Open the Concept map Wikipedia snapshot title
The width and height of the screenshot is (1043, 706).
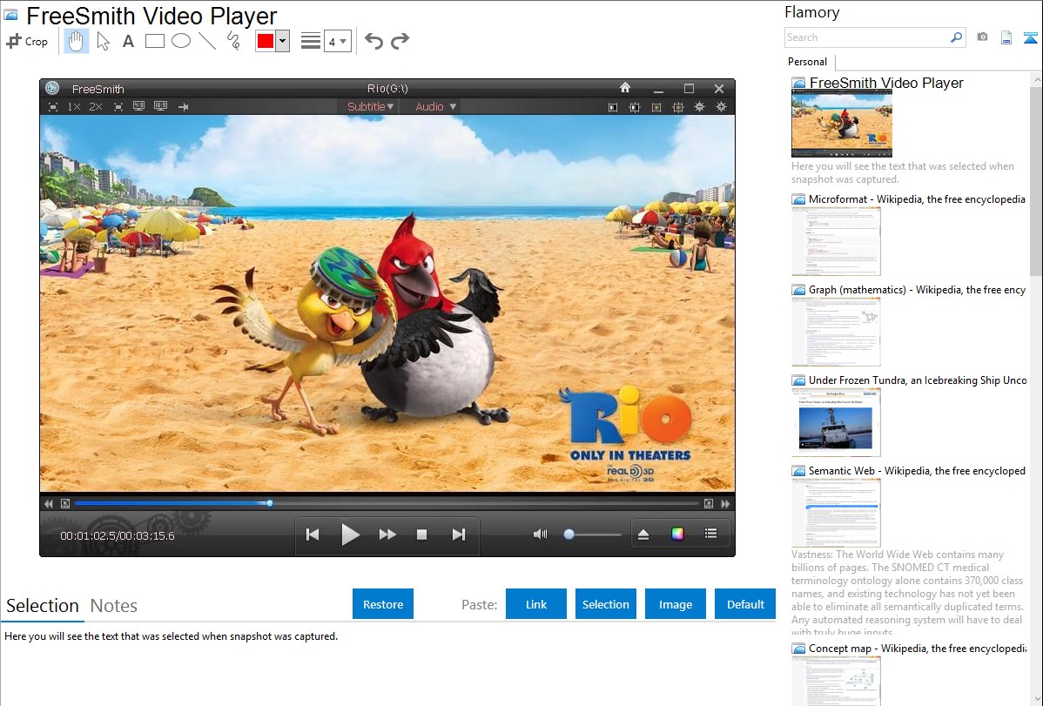[917, 648]
